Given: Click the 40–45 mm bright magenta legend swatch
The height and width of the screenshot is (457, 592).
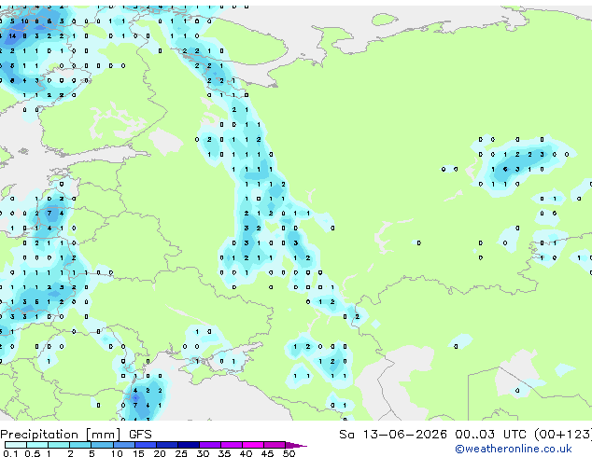Looking at the screenshot, I should pyautogui.click(x=253, y=445).
